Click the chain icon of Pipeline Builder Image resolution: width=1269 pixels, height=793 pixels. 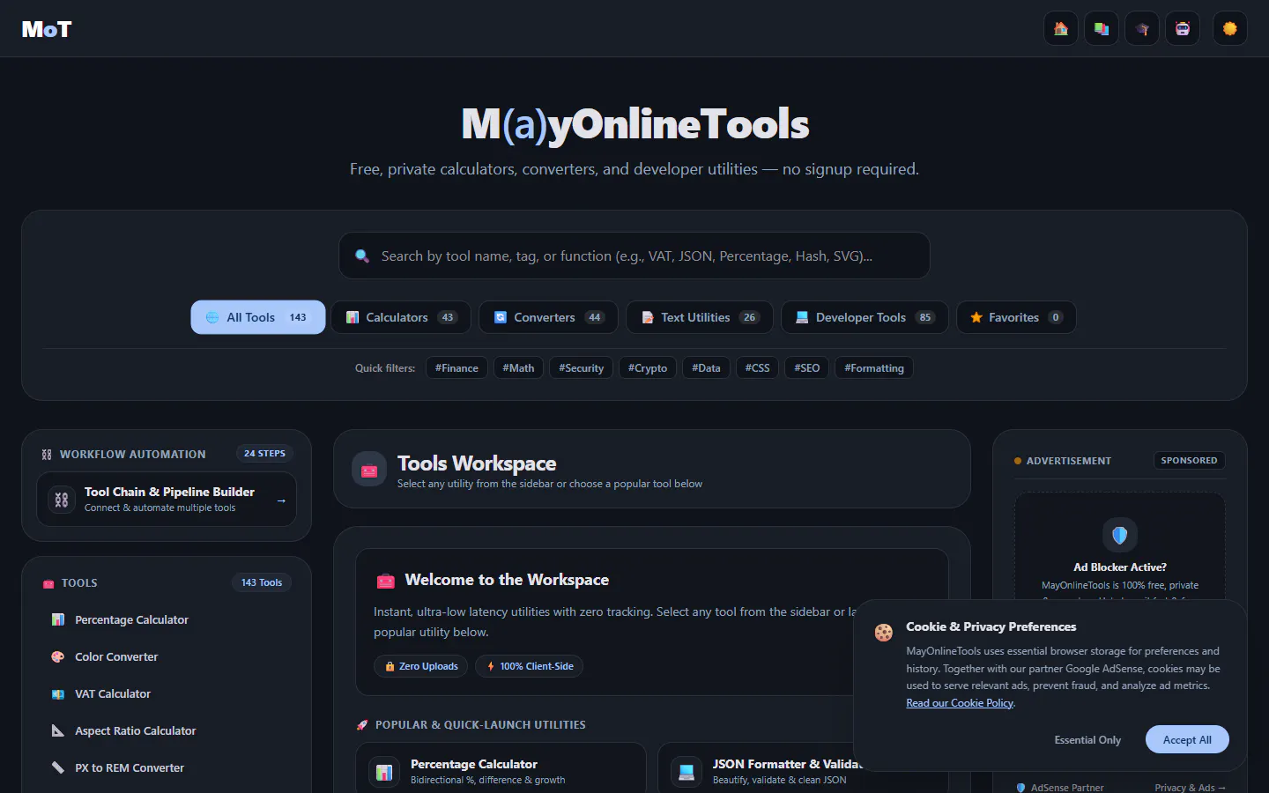tap(62, 500)
